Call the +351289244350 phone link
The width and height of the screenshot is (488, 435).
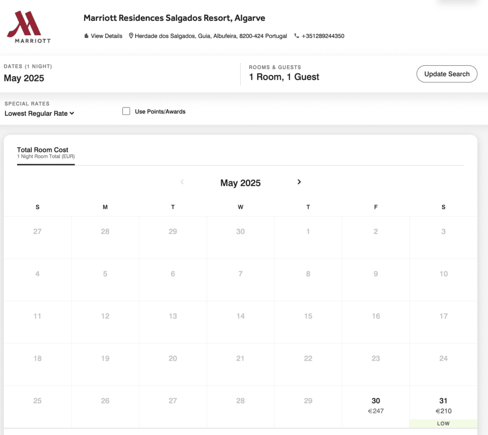(x=323, y=36)
